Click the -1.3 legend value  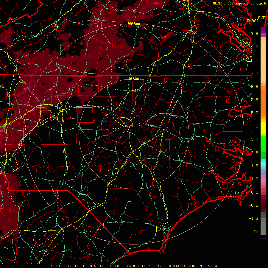253,219
